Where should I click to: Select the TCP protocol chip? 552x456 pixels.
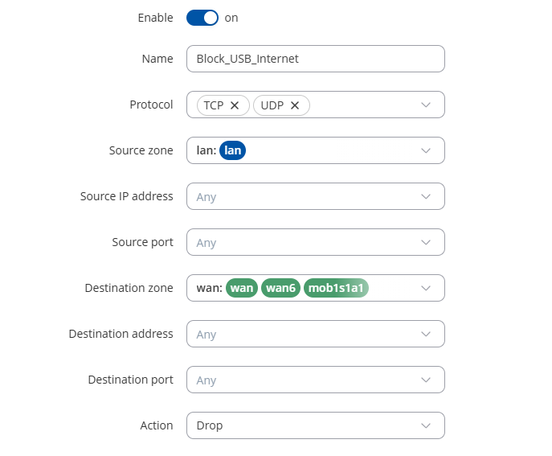click(x=213, y=105)
